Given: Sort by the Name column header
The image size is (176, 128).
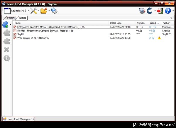Looking at the screenshot, I should 61,23.
